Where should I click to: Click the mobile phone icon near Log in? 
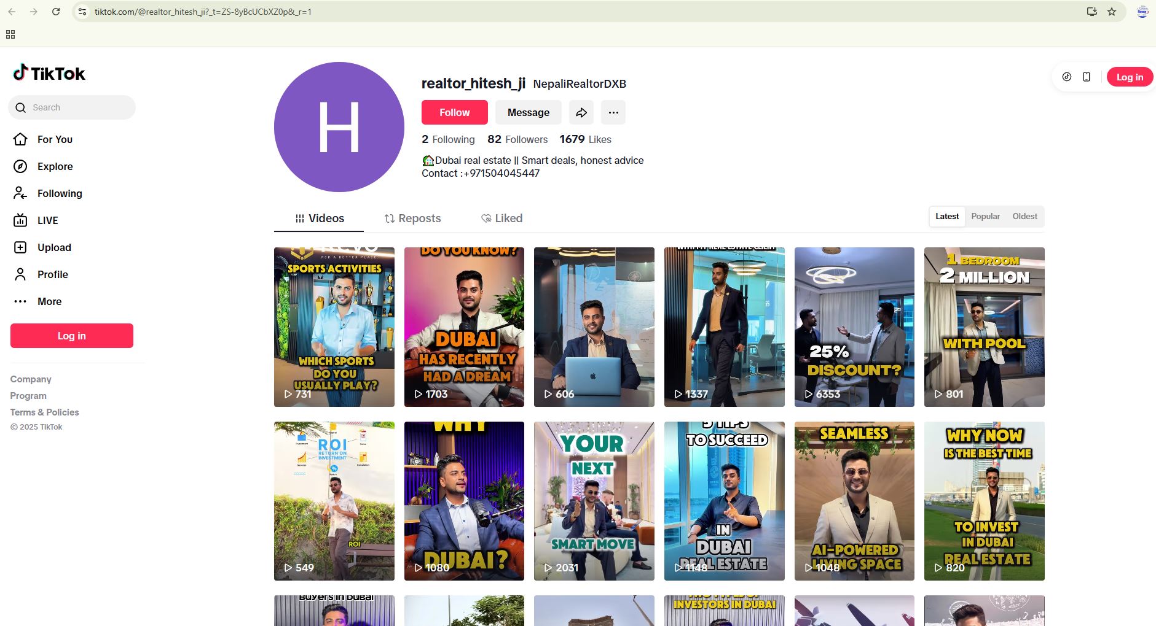1087,77
